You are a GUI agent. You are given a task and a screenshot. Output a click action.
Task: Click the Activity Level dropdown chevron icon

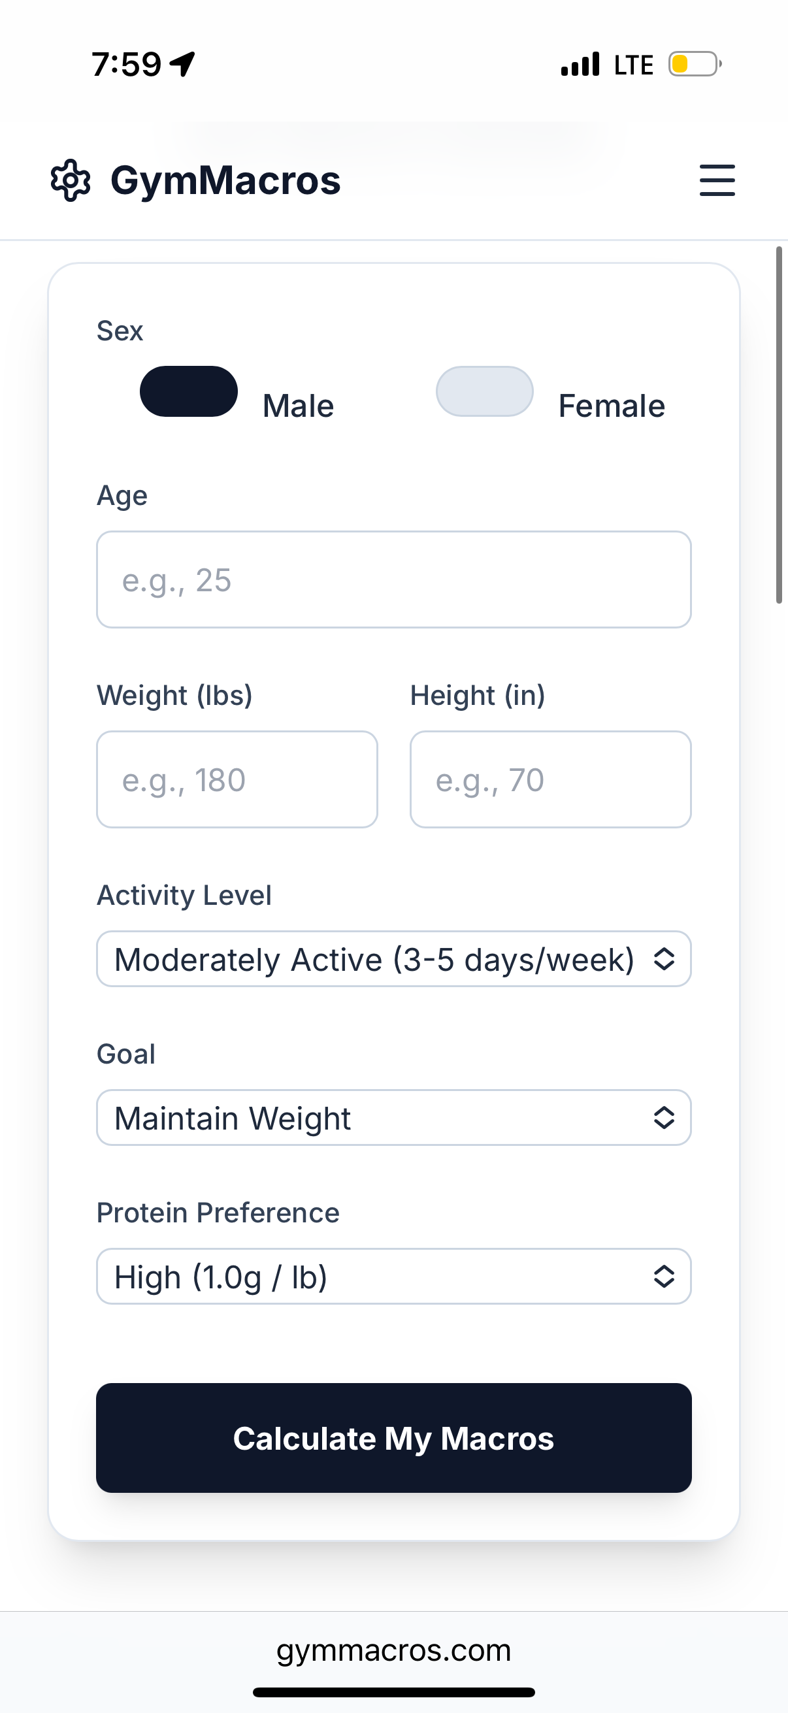(666, 958)
